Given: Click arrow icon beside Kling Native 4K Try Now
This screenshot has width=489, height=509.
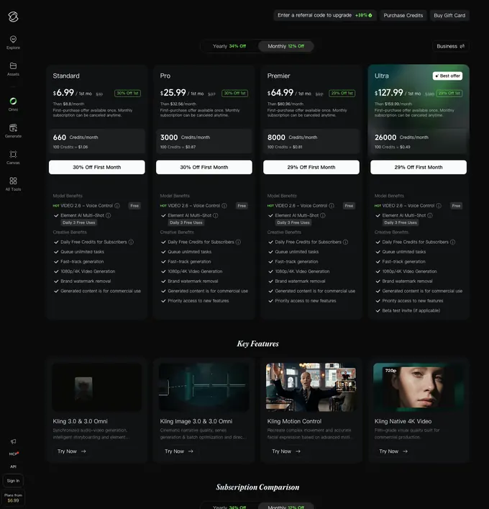Looking at the screenshot, I should [405, 451].
